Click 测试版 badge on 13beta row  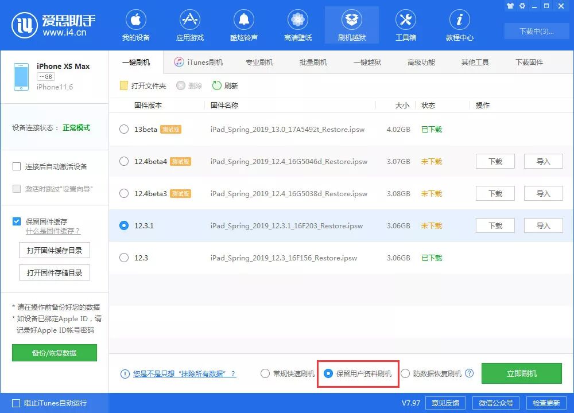coord(171,129)
